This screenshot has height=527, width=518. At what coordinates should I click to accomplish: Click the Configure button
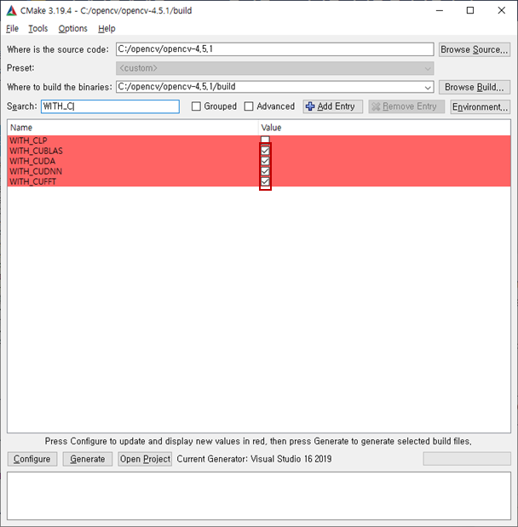click(32, 459)
